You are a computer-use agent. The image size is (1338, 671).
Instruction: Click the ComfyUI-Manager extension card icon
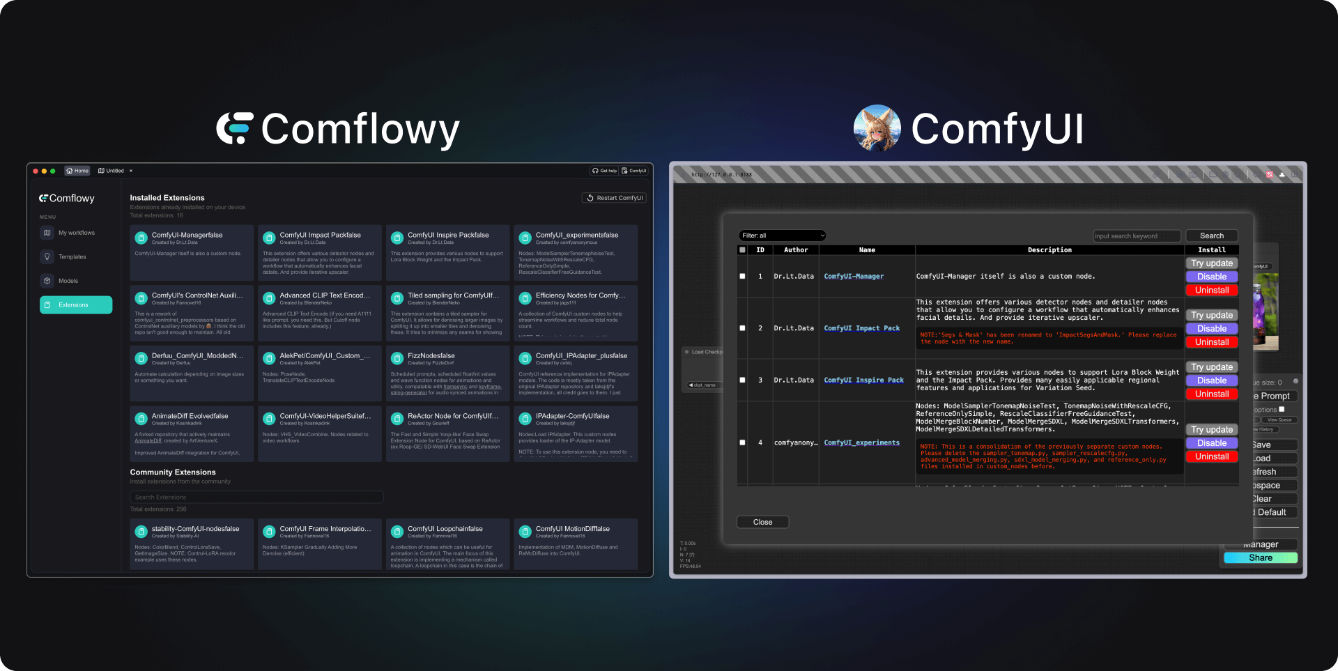coord(141,238)
